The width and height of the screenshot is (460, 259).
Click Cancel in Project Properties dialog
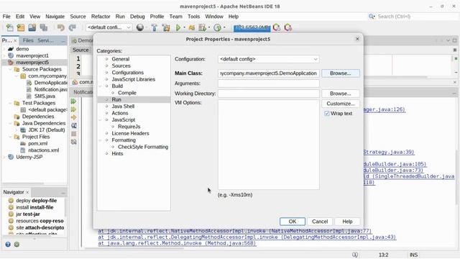coord(320,222)
